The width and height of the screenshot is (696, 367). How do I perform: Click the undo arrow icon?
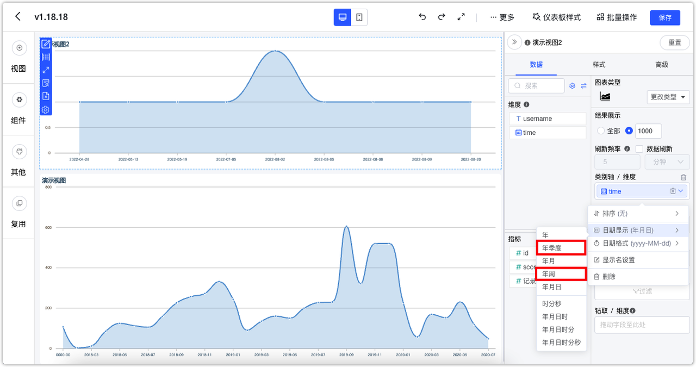(x=422, y=17)
